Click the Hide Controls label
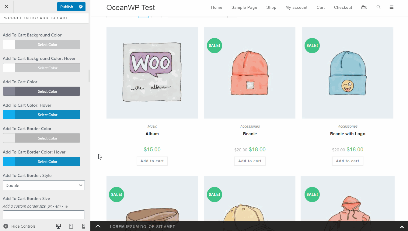 [x=23, y=226]
